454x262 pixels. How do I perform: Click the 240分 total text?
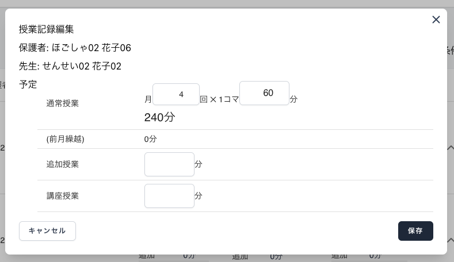point(159,118)
